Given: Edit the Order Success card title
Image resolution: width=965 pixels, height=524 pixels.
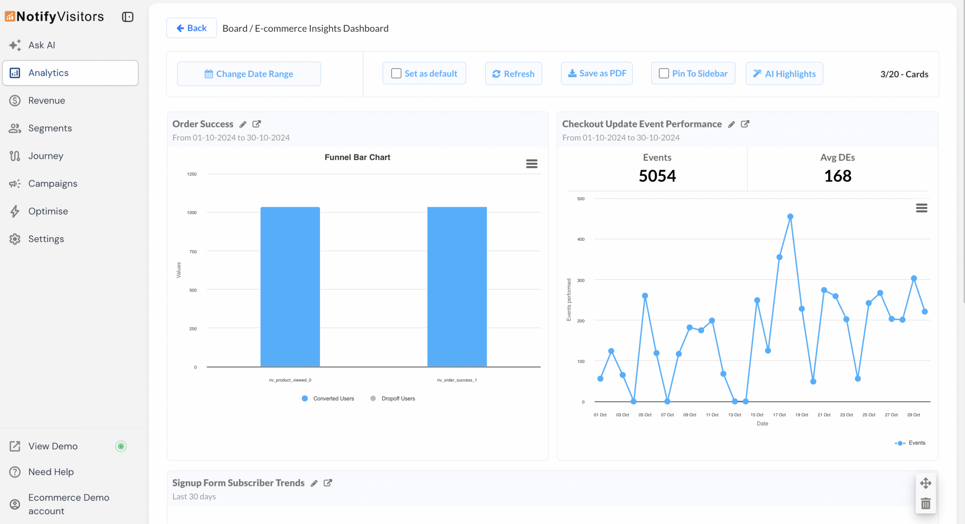Looking at the screenshot, I should point(243,124).
